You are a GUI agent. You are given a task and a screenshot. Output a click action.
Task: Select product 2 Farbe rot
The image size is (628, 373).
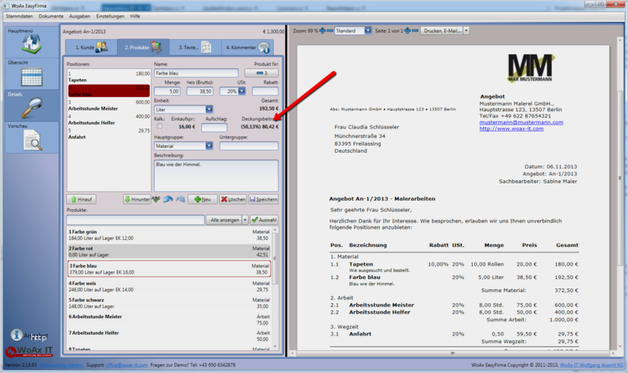[169, 252]
